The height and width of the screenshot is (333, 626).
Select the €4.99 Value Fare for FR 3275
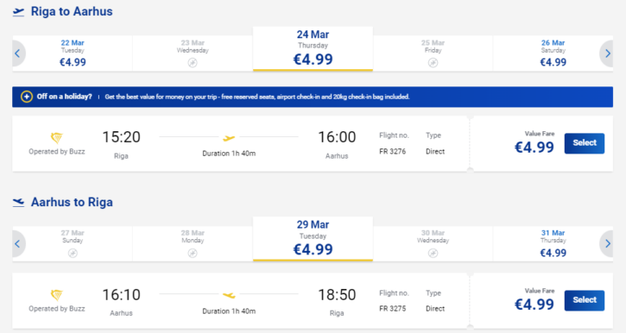pos(584,300)
